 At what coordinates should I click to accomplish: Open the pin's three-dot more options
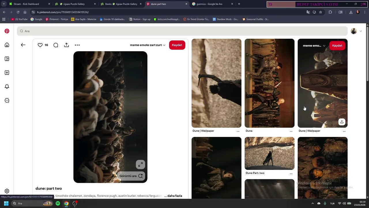(77, 45)
